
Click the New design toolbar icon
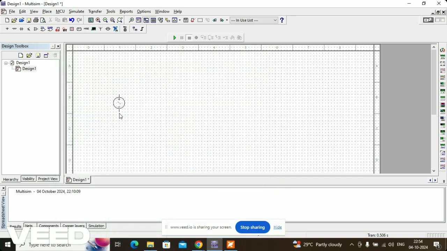tap(7, 20)
